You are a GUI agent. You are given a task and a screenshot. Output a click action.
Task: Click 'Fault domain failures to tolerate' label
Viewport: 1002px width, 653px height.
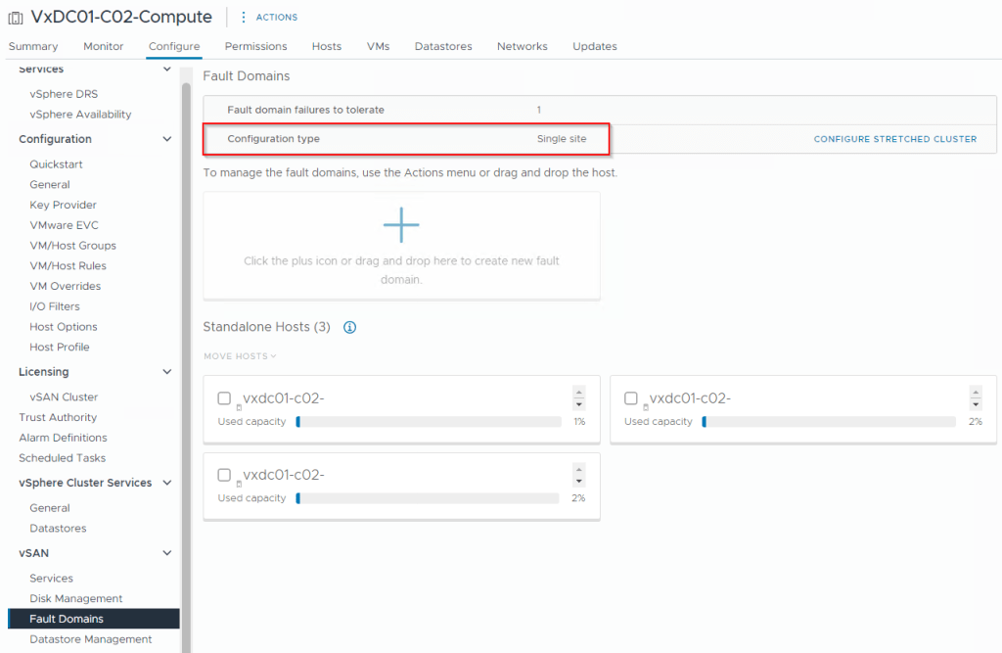point(305,110)
